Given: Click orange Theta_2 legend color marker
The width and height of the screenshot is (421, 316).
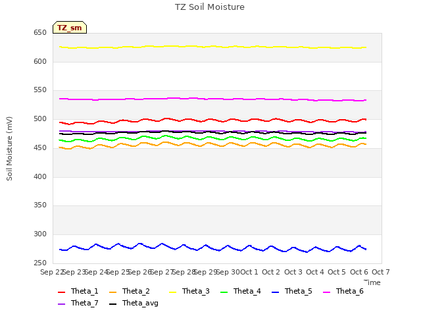Looking at the screenshot, I should [112, 292].
